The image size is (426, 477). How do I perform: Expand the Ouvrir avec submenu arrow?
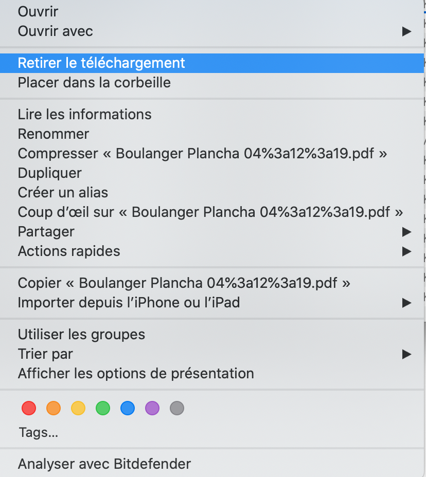pos(406,31)
